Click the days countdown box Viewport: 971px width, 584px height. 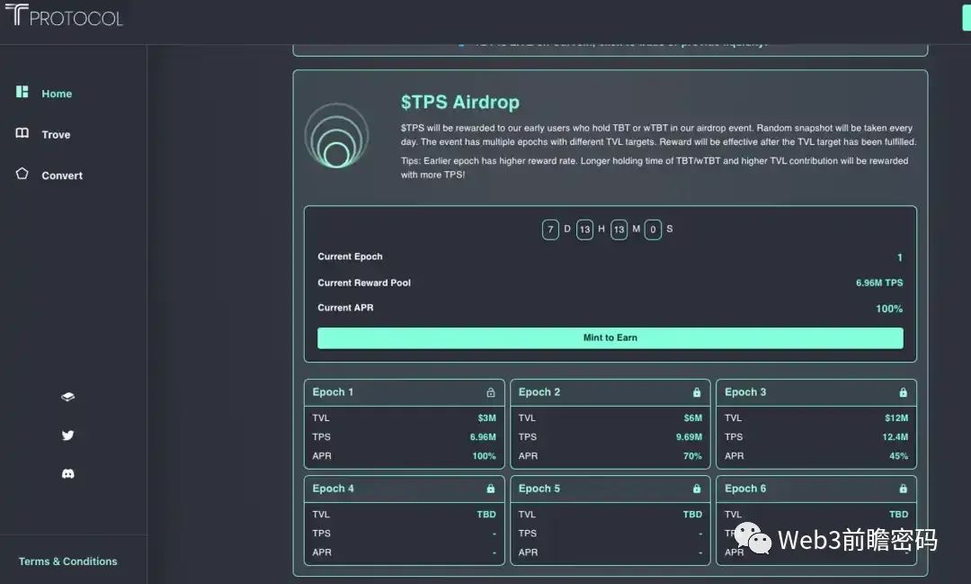pyautogui.click(x=550, y=229)
